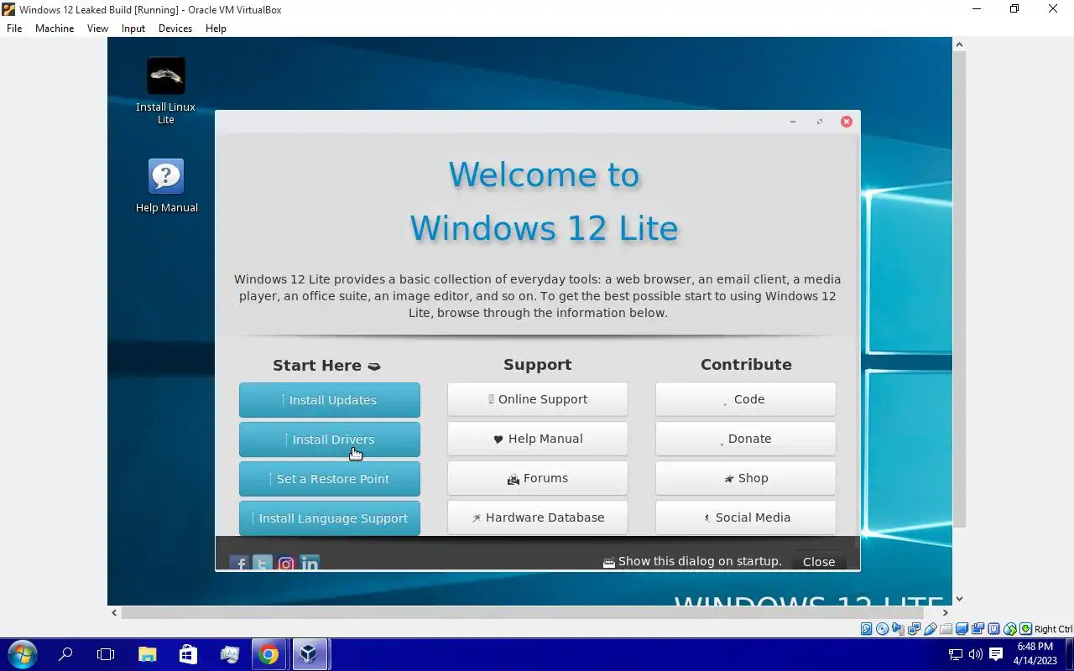Click the VirtualBox USB devices status icon
This screenshot has height=671, width=1074.
coord(931,629)
